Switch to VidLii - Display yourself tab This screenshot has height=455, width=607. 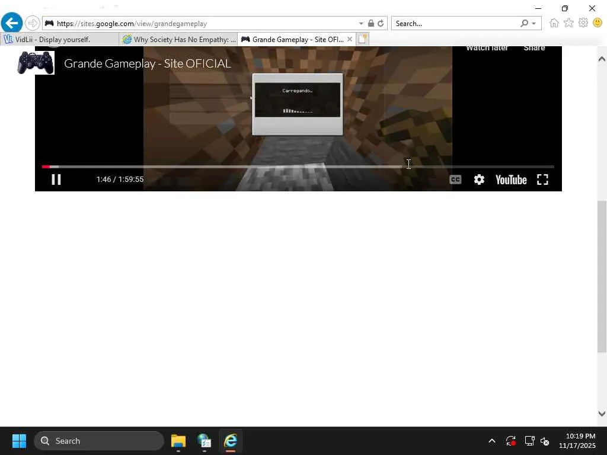point(60,40)
